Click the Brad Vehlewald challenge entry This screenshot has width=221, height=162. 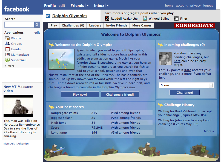point(185,113)
